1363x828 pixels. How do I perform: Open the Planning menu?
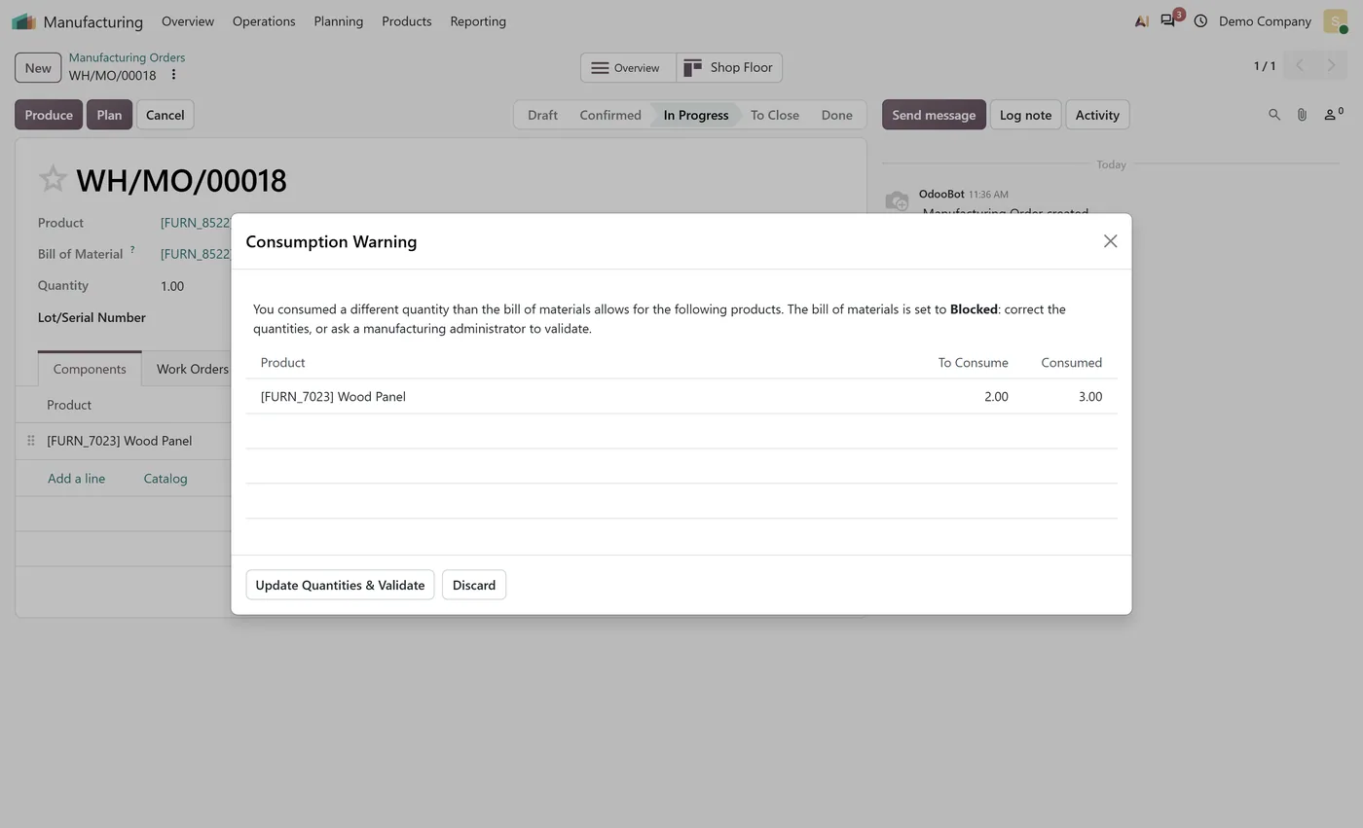point(339,21)
